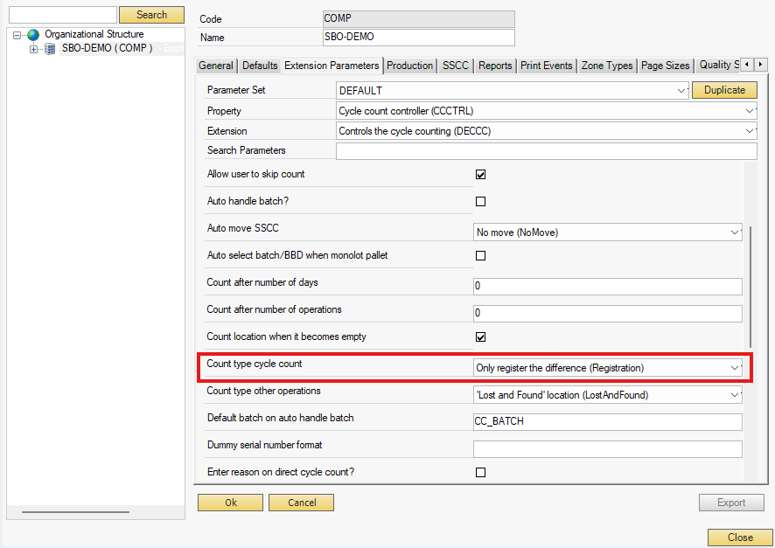Open the Parameter Set dropdown
Screen dimensions: 775x548
click(x=681, y=91)
